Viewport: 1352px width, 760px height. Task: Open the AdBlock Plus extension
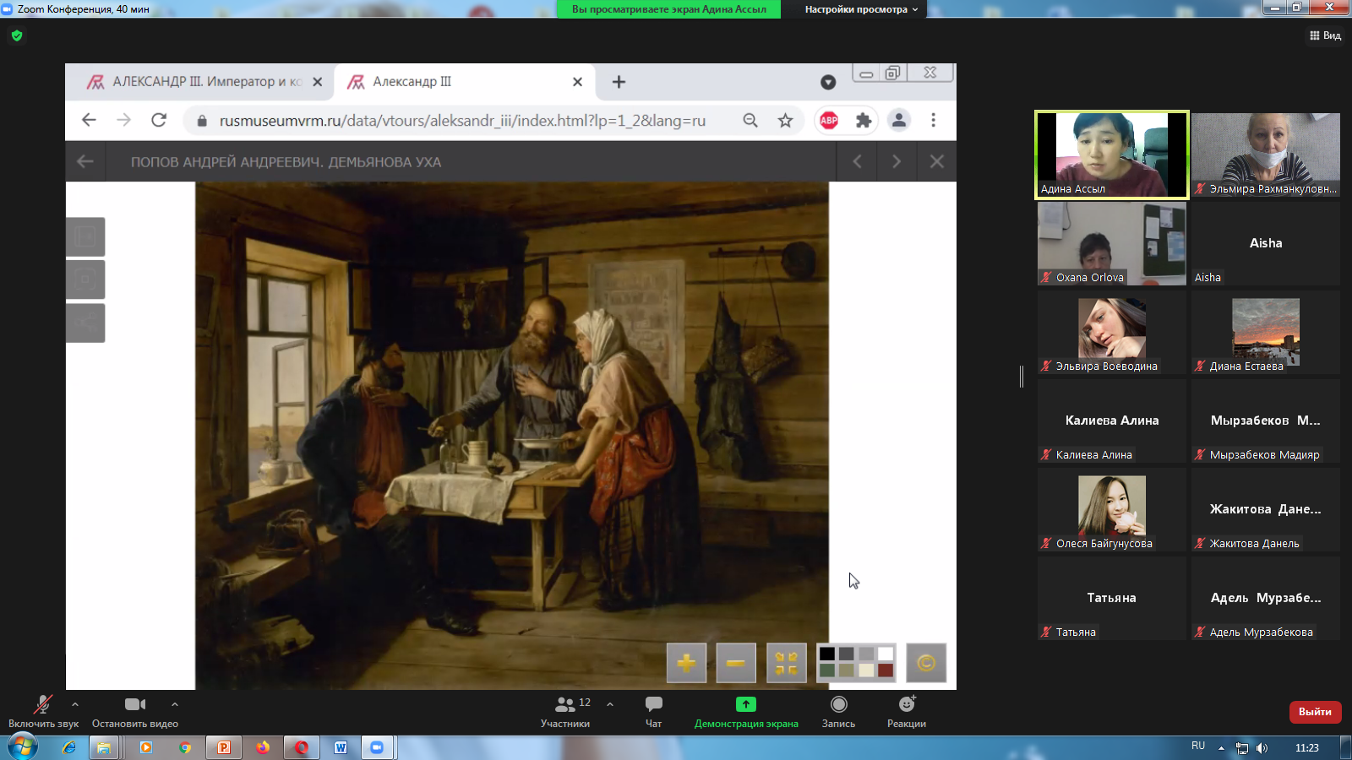pos(829,120)
